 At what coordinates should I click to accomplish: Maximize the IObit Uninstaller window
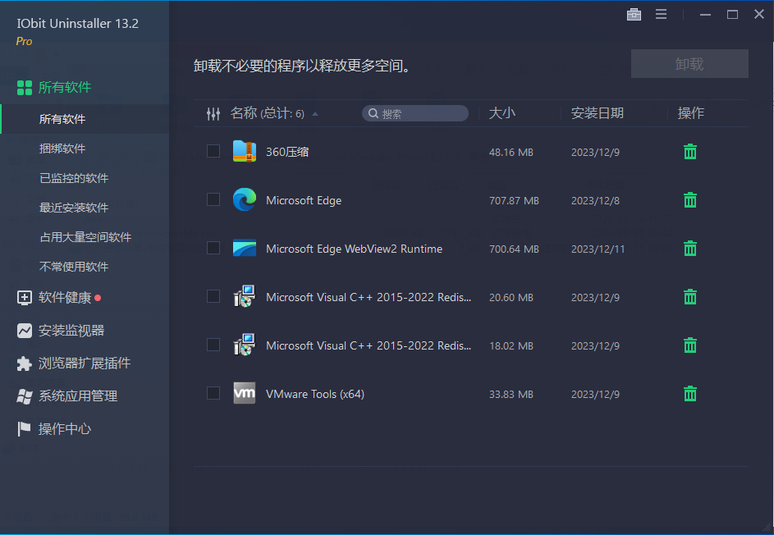(732, 15)
